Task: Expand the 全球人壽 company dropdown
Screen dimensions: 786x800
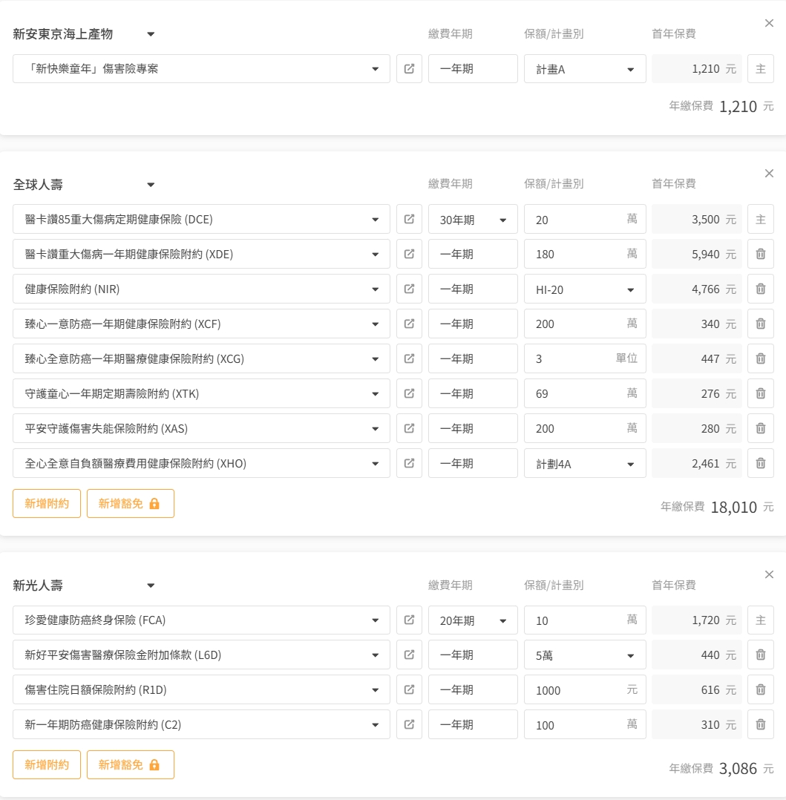Action: point(151,185)
